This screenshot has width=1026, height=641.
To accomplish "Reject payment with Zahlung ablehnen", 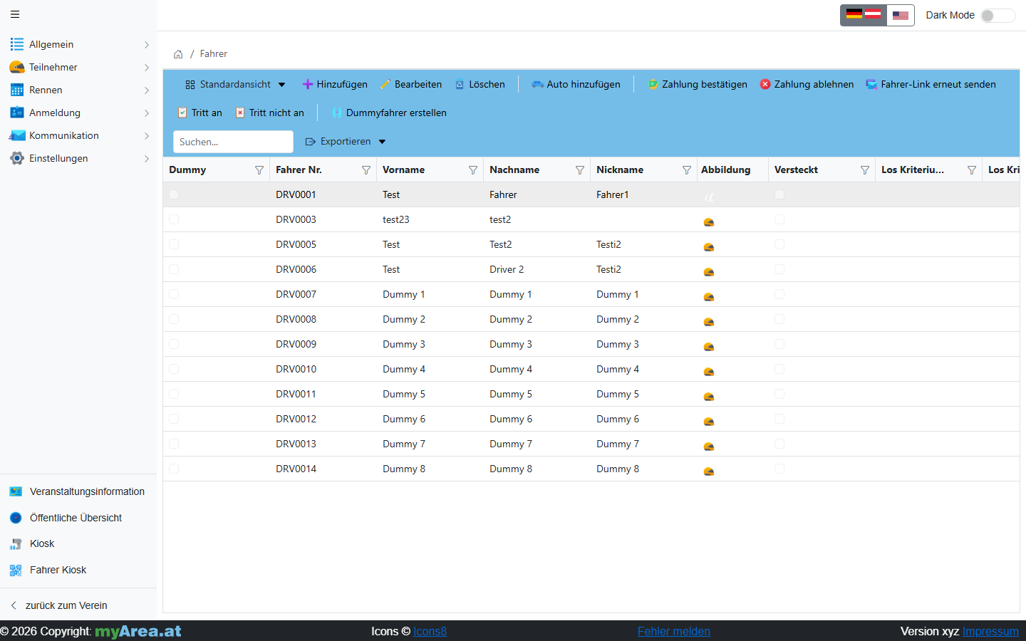I will coord(807,84).
